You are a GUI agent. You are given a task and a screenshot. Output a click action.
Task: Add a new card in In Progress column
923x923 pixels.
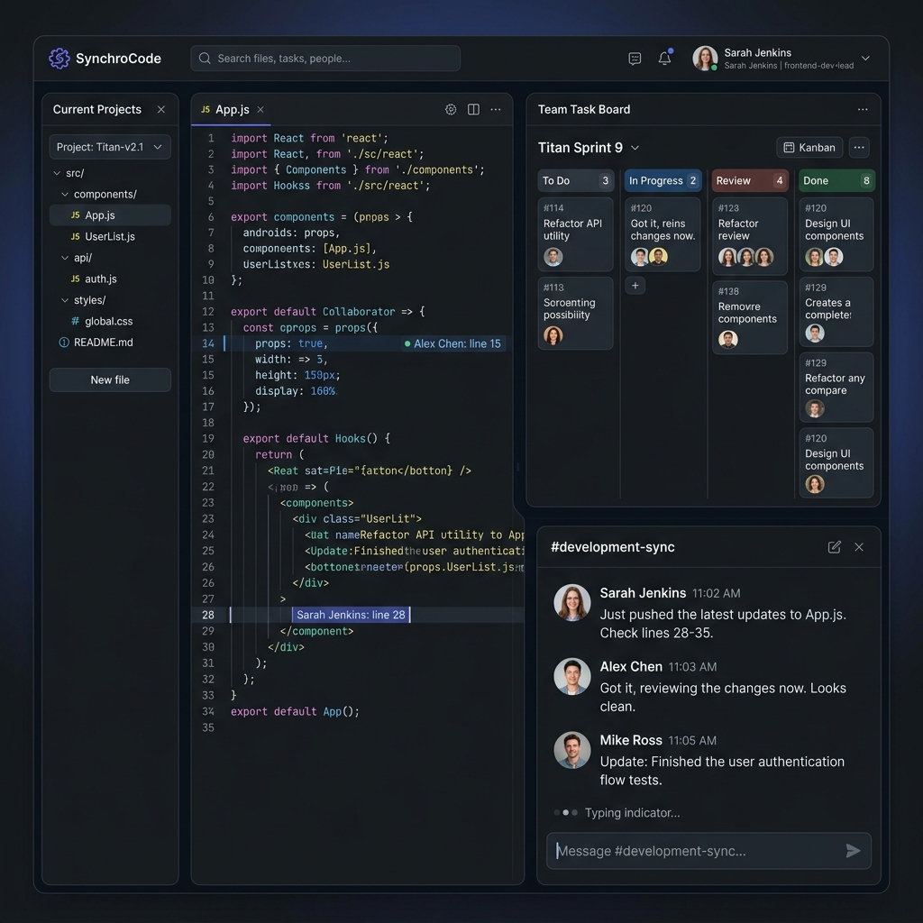635,286
